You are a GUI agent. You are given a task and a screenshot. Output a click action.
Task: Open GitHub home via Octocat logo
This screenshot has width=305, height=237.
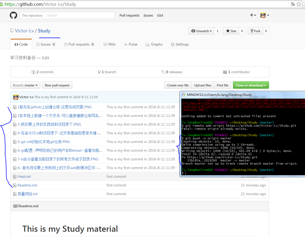click(x=13, y=15)
